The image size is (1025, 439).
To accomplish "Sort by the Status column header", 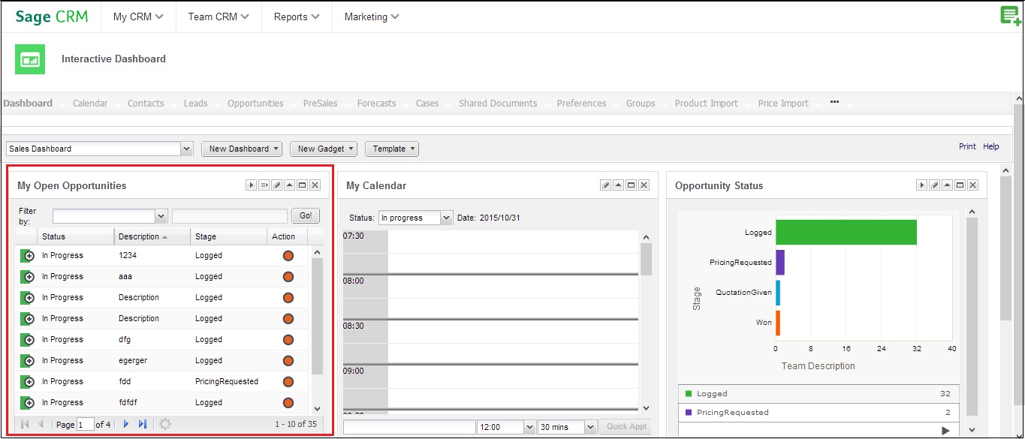I will pos(75,236).
